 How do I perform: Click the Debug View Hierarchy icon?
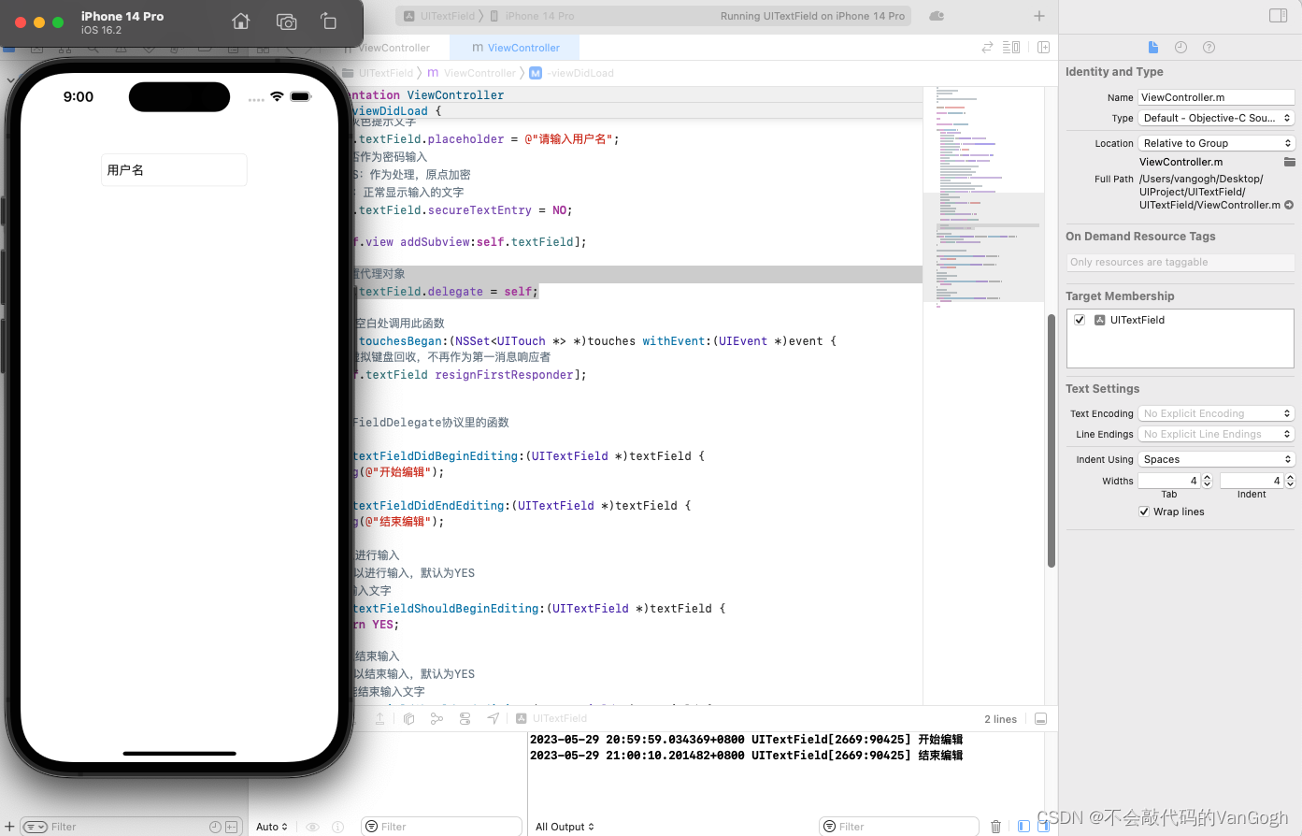[x=408, y=718]
